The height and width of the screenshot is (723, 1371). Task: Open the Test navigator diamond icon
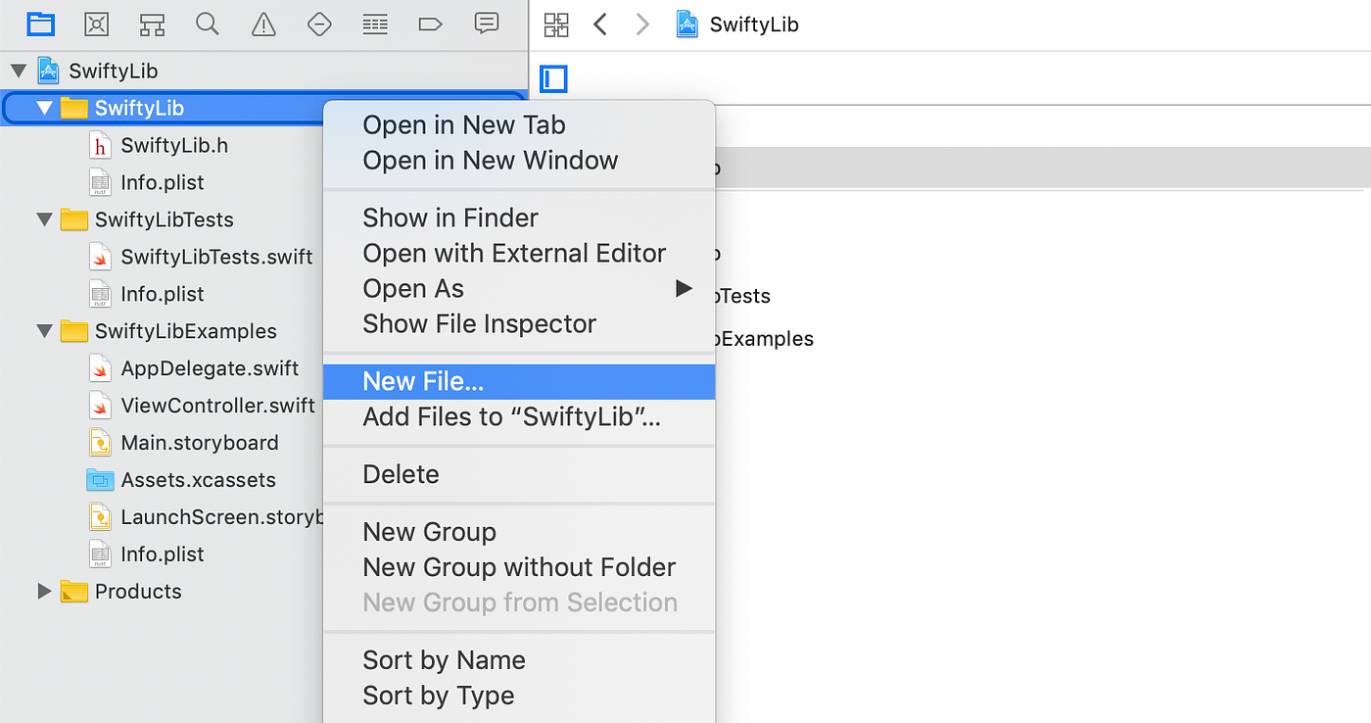pos(319,24)
